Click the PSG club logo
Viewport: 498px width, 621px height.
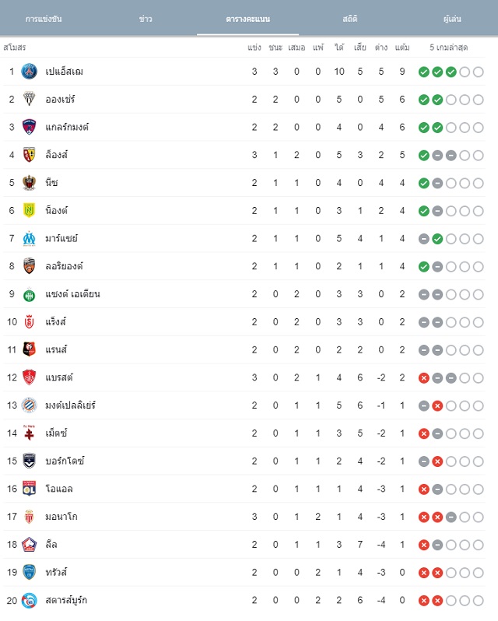(x=29, y=72)
